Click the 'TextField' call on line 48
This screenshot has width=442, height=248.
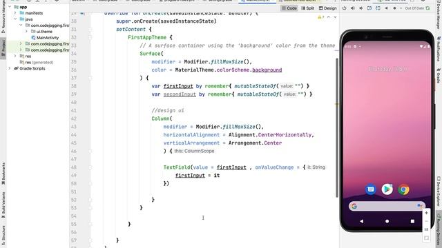pos(177,167)
